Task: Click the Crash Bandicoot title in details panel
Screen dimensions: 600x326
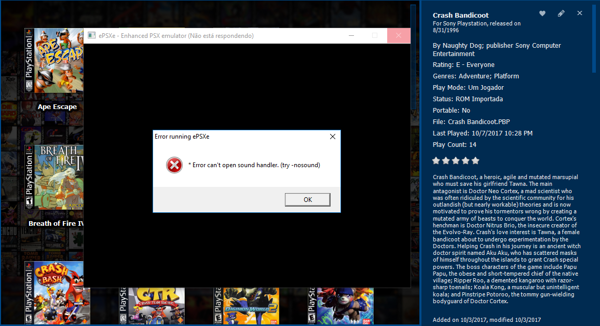Action: pyautogui.click(x=460, y=15)
